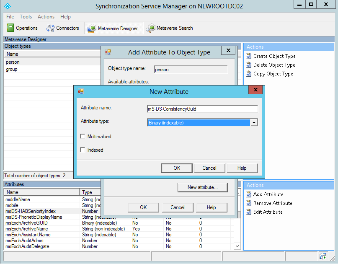Cancel the New Attribute dialog
The height and width of the screenshot is (264, 338).
209,168
